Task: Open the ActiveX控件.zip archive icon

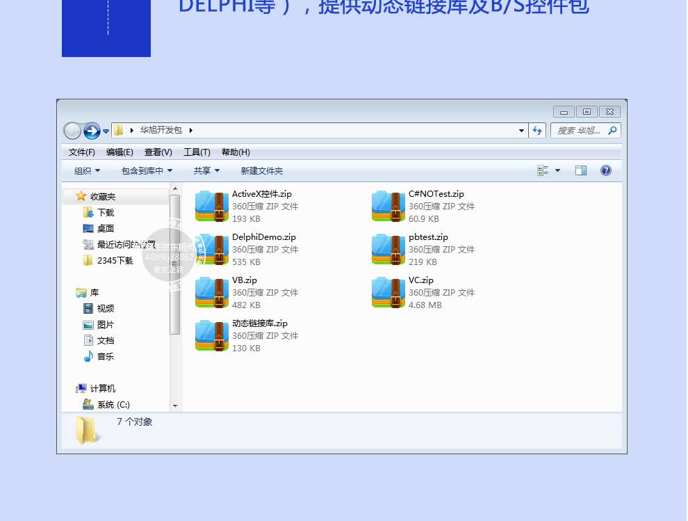Action: (212, 206)
